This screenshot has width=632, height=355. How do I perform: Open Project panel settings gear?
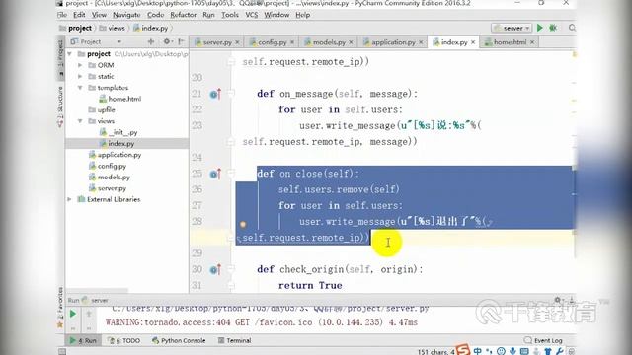tap(167, 41)
